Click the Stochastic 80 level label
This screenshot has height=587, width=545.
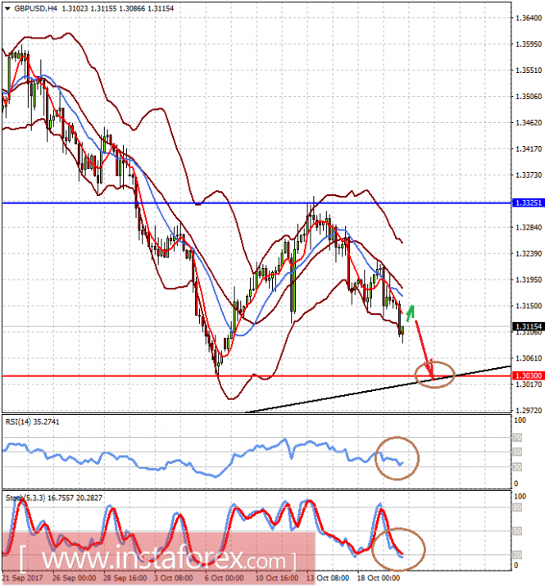pyautogui.click(x=517, y=507)
